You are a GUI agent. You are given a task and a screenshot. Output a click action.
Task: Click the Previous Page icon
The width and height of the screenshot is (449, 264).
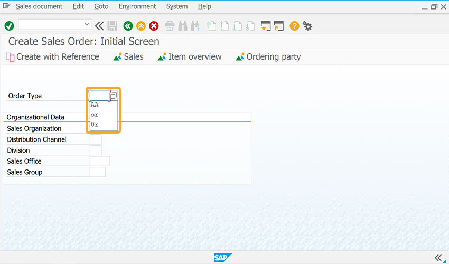[x=224, y=26]
